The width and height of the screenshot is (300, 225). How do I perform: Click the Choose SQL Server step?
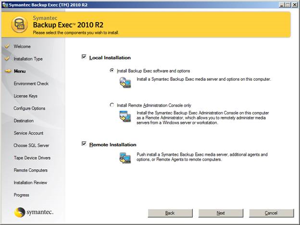(x=31, y=145)
